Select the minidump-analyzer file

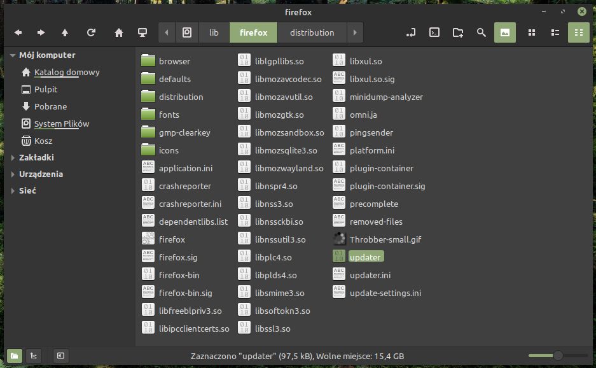pyautogui.click(x=378, y=97)
